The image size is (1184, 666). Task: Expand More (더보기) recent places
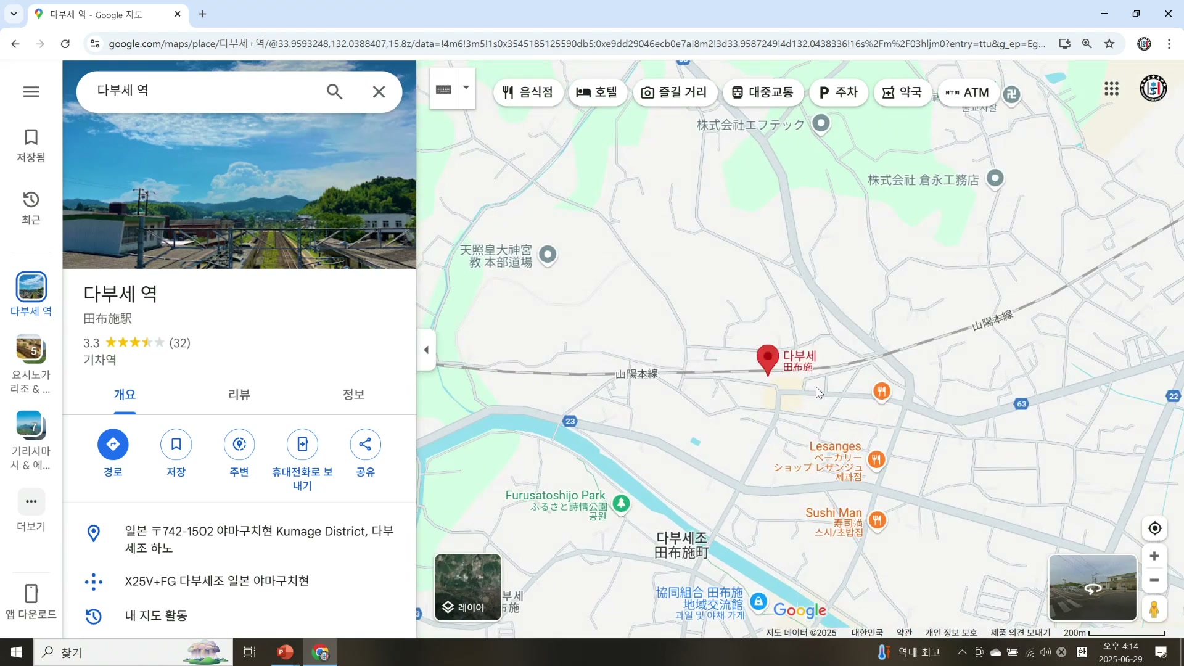pos(31,502)
